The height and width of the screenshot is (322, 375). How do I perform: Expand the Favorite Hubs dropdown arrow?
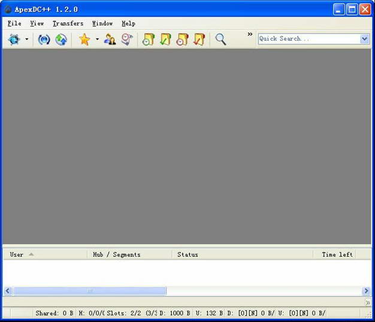tap(97, 39)
